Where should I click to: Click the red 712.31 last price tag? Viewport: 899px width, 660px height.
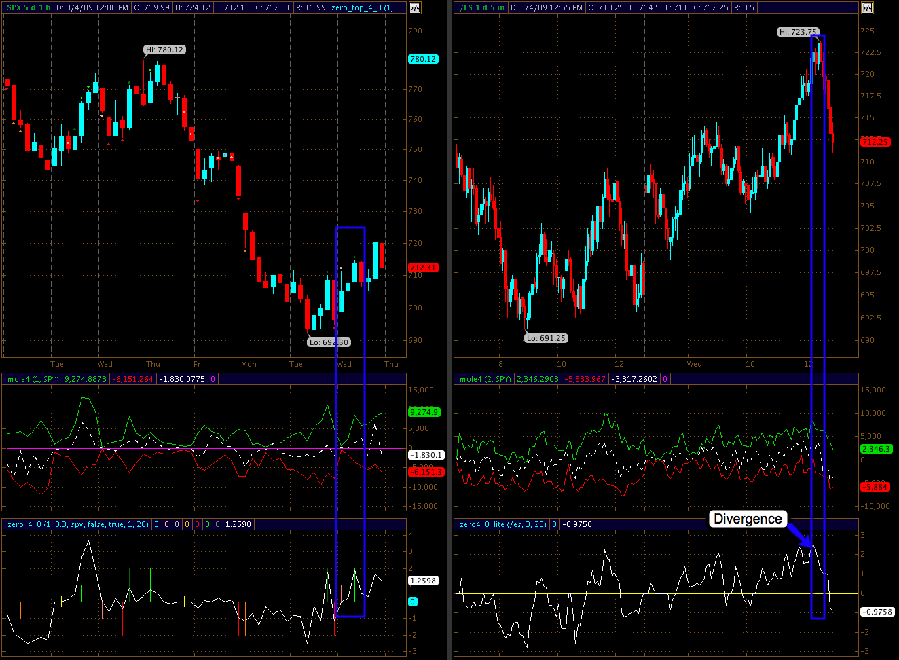click(423, 268)
